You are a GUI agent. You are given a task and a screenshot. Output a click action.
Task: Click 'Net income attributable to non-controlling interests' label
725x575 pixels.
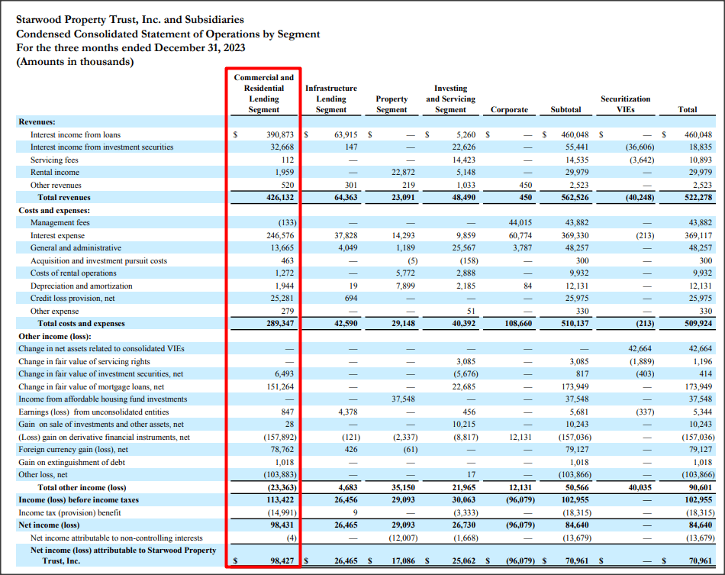pos(117,538)
